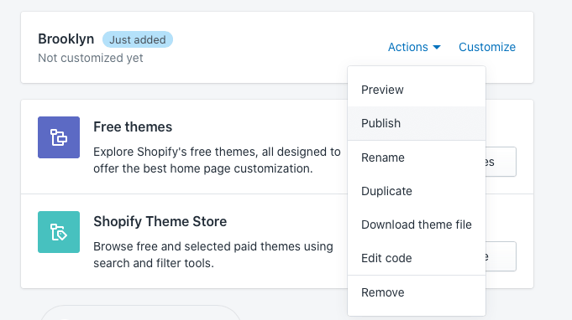This screenshot has width=572, height=320.
Task: Click the caret arrow beside Actions
Action: [437, 47]
